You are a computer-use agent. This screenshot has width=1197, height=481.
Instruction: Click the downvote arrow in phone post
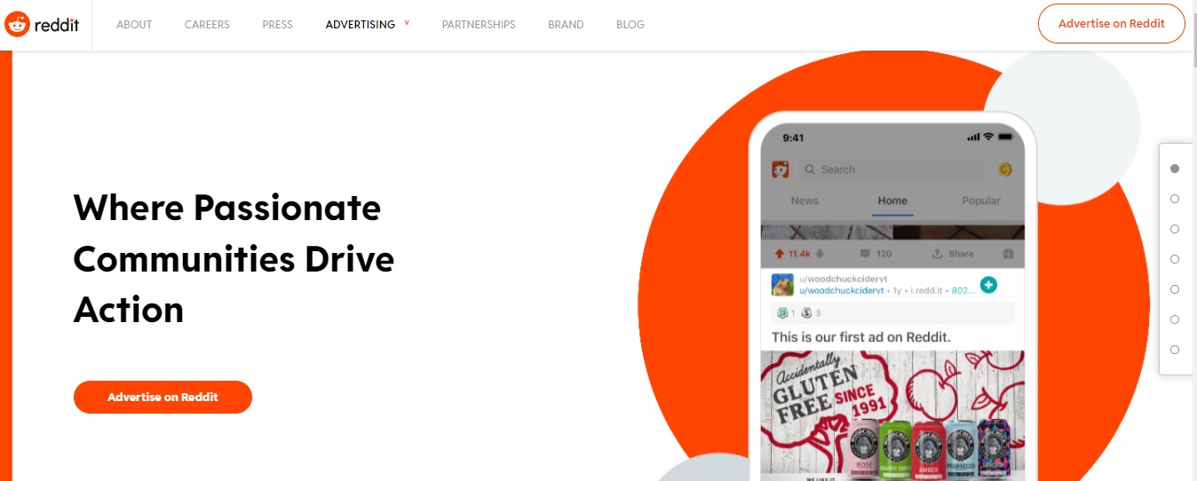pyautogui.click(x=820, y=254)
